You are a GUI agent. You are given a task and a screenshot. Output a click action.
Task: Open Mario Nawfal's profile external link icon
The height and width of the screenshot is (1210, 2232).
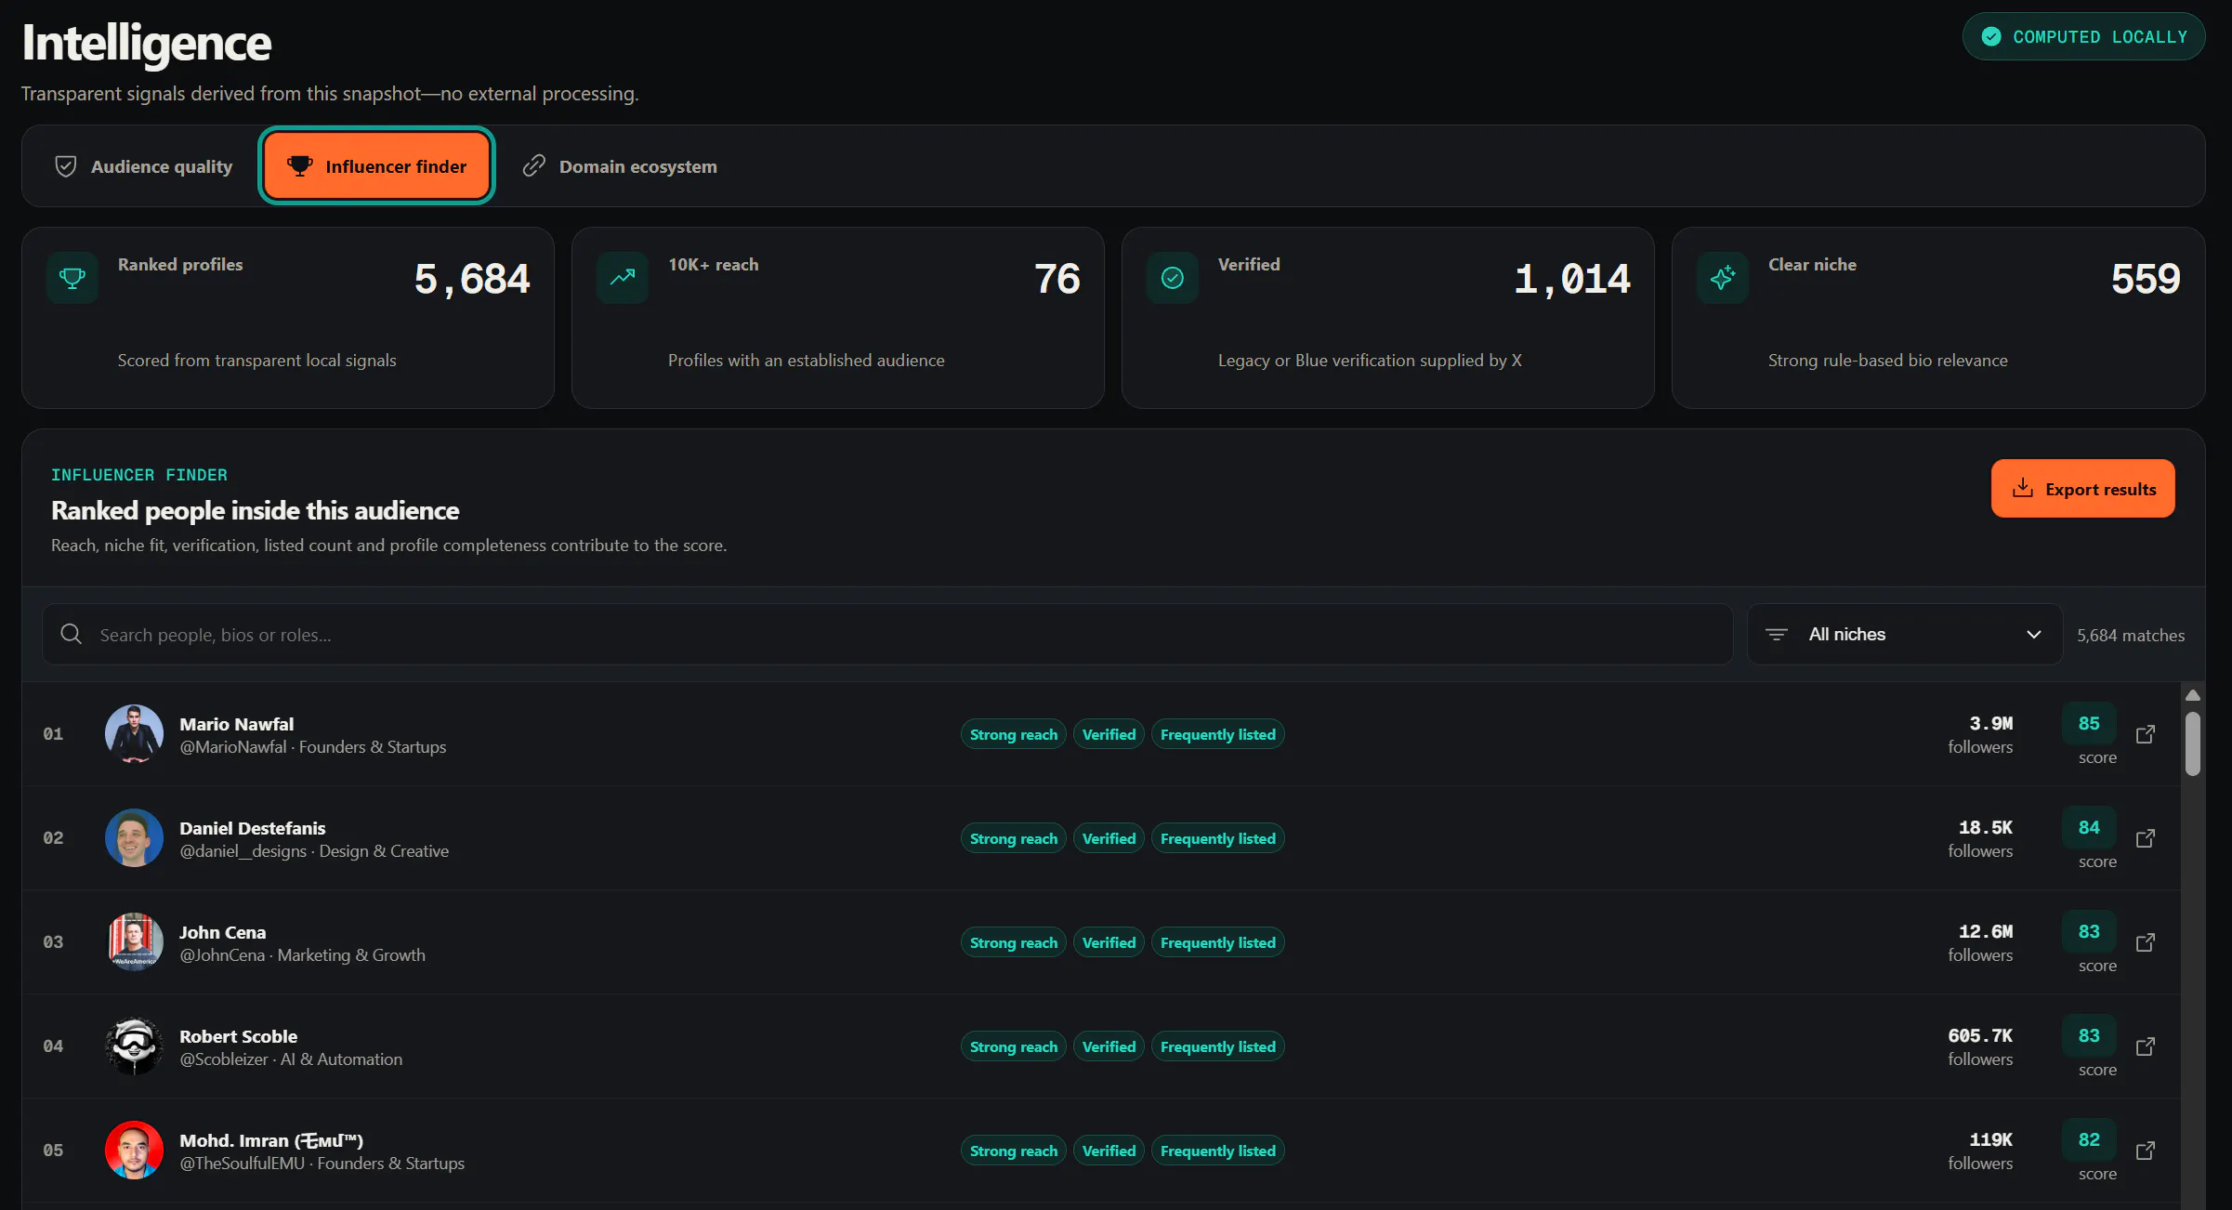(x=2145, y=734)
